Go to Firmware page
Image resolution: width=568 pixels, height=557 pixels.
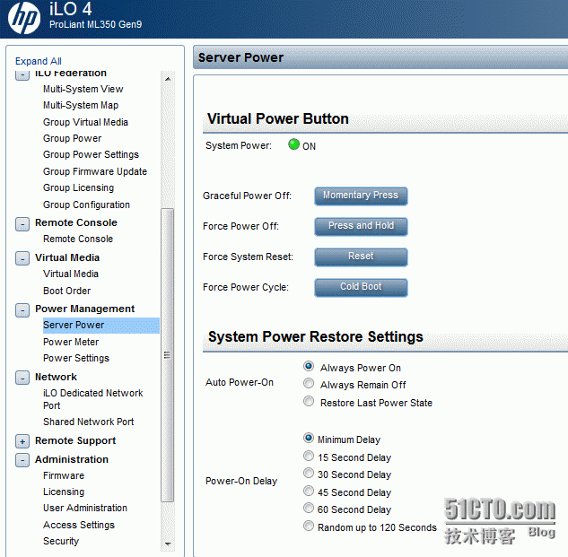64,475
